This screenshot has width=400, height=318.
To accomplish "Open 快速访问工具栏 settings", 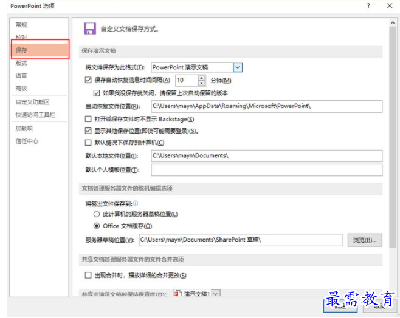I will 35,115.
